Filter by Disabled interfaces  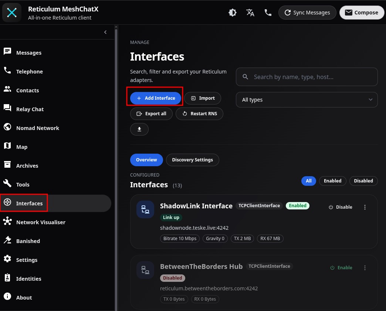[363, 181]
